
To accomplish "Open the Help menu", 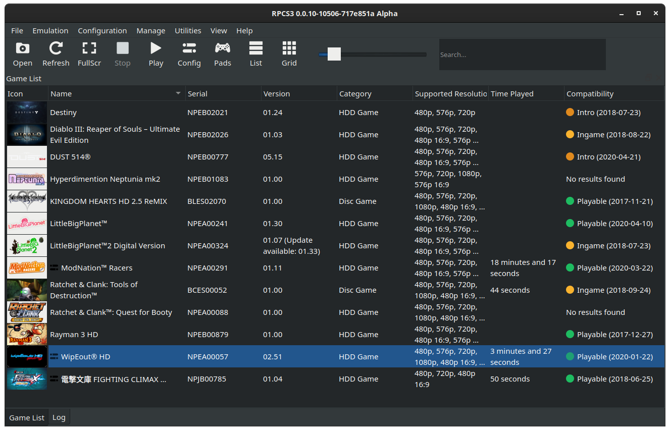I will point(244,31).
